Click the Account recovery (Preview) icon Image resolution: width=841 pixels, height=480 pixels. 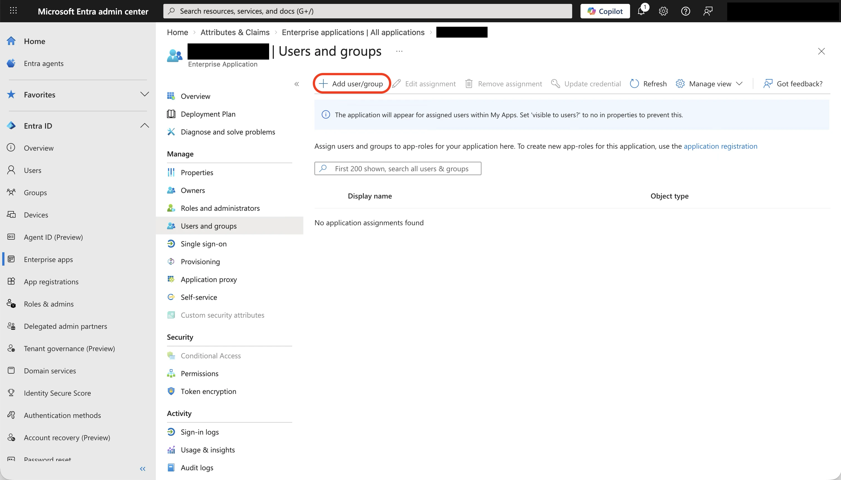click(x=11, y=437)
